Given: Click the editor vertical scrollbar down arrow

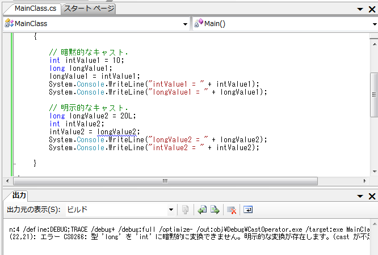Looking at the screenshot, I should [375, 172].
